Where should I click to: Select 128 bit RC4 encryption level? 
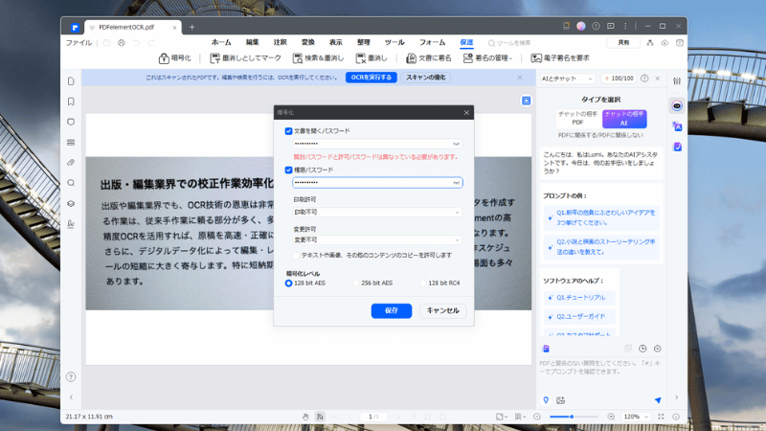(x=423, y=284)
